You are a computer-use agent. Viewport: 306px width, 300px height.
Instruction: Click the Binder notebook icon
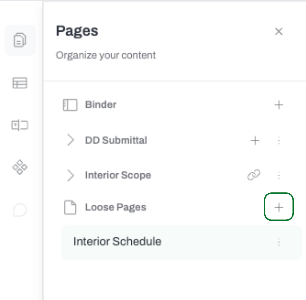pyautogui.click(x=70, y=105)
